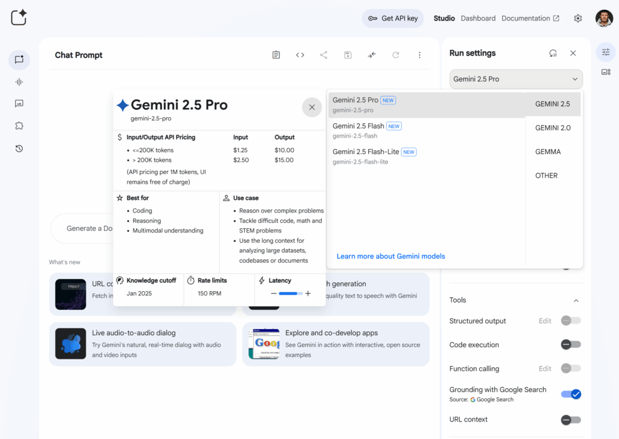Screen dimensions: 619x439
Task: Open the Build apps puzzle sidebar icon
Action: point(19,126)
